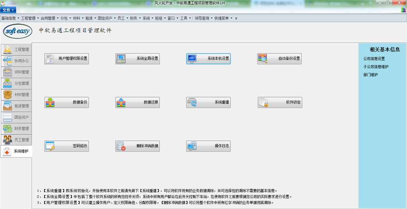
Task: Click the 员工管理 people sidebar icon
Action: click(x=7, y=140)
